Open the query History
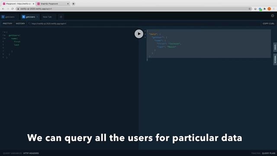The width and height of the screenshot is (277, 156). coord(20,23)
